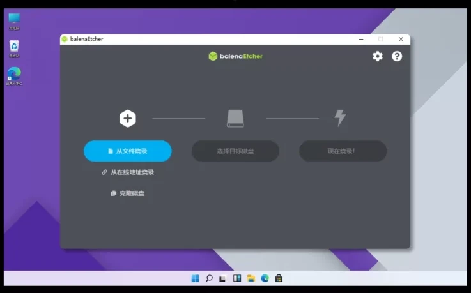This screenshot has width=471, height=293.
Task: Open File Explorer from taskbar
Action: (x=251, y=278)
